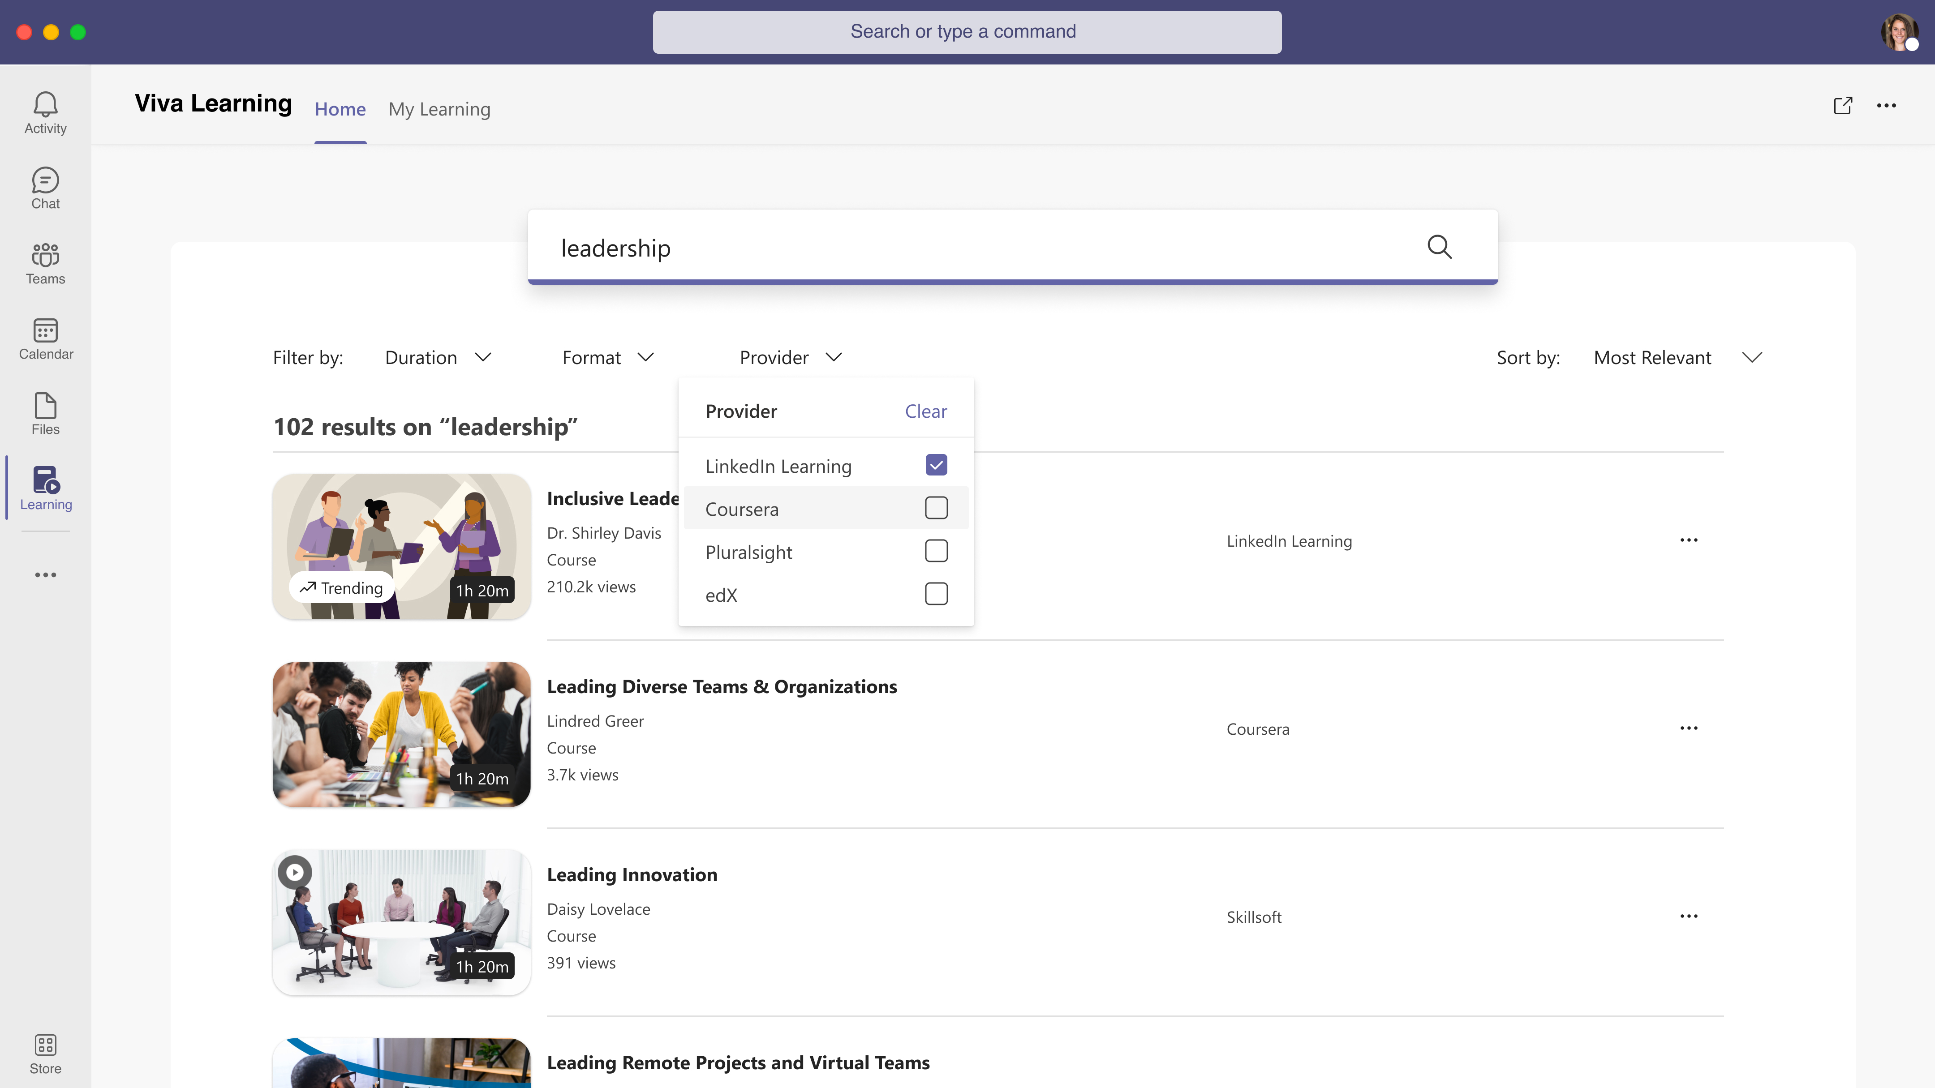Screen dimensions: 1935x1088
Task: Check the edX provider checkbox
Action: coord(936,594)
